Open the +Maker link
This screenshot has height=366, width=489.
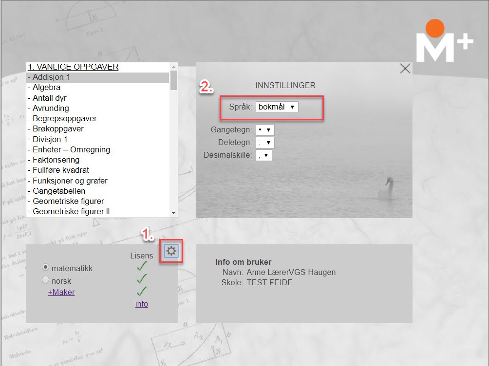61,292
